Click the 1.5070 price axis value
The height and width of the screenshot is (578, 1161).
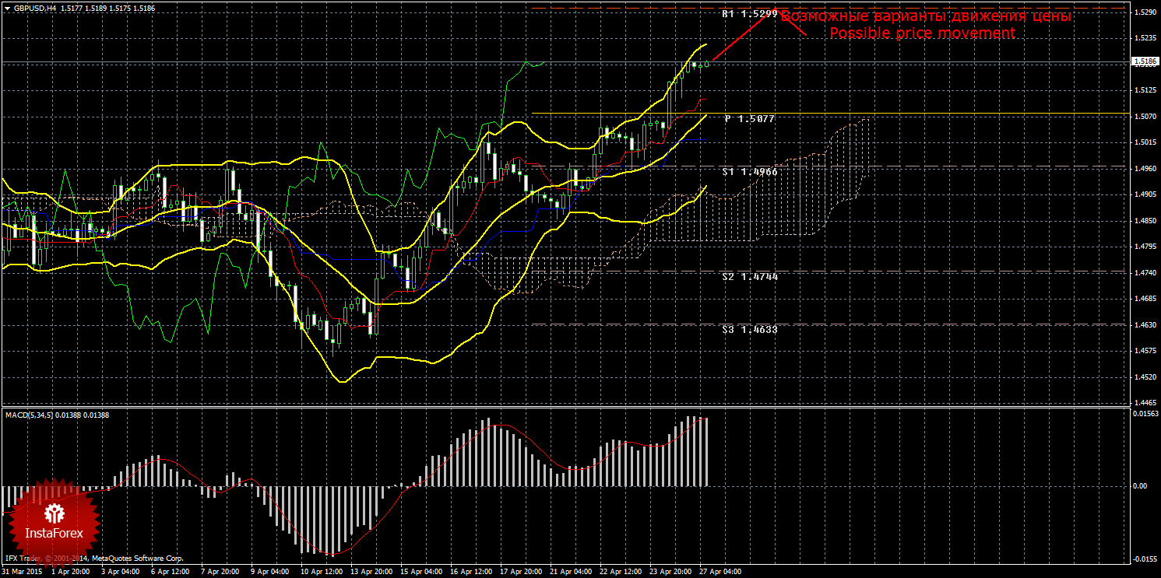[x=1144, y=117]
